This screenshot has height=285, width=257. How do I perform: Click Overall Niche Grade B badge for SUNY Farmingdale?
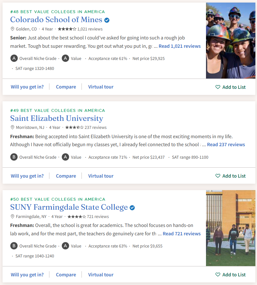coord(14,246)
